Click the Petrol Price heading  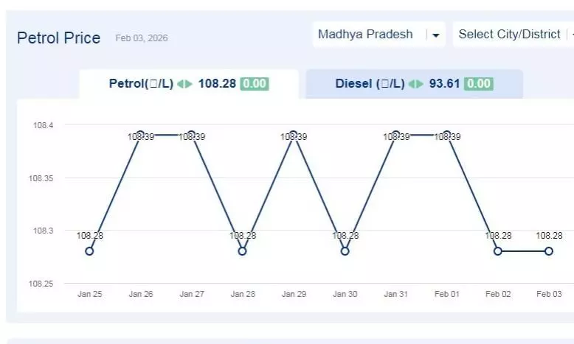point(58,38)
